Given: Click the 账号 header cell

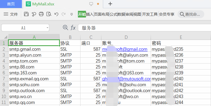Looking at the screenshot, I should pos(126,43).
